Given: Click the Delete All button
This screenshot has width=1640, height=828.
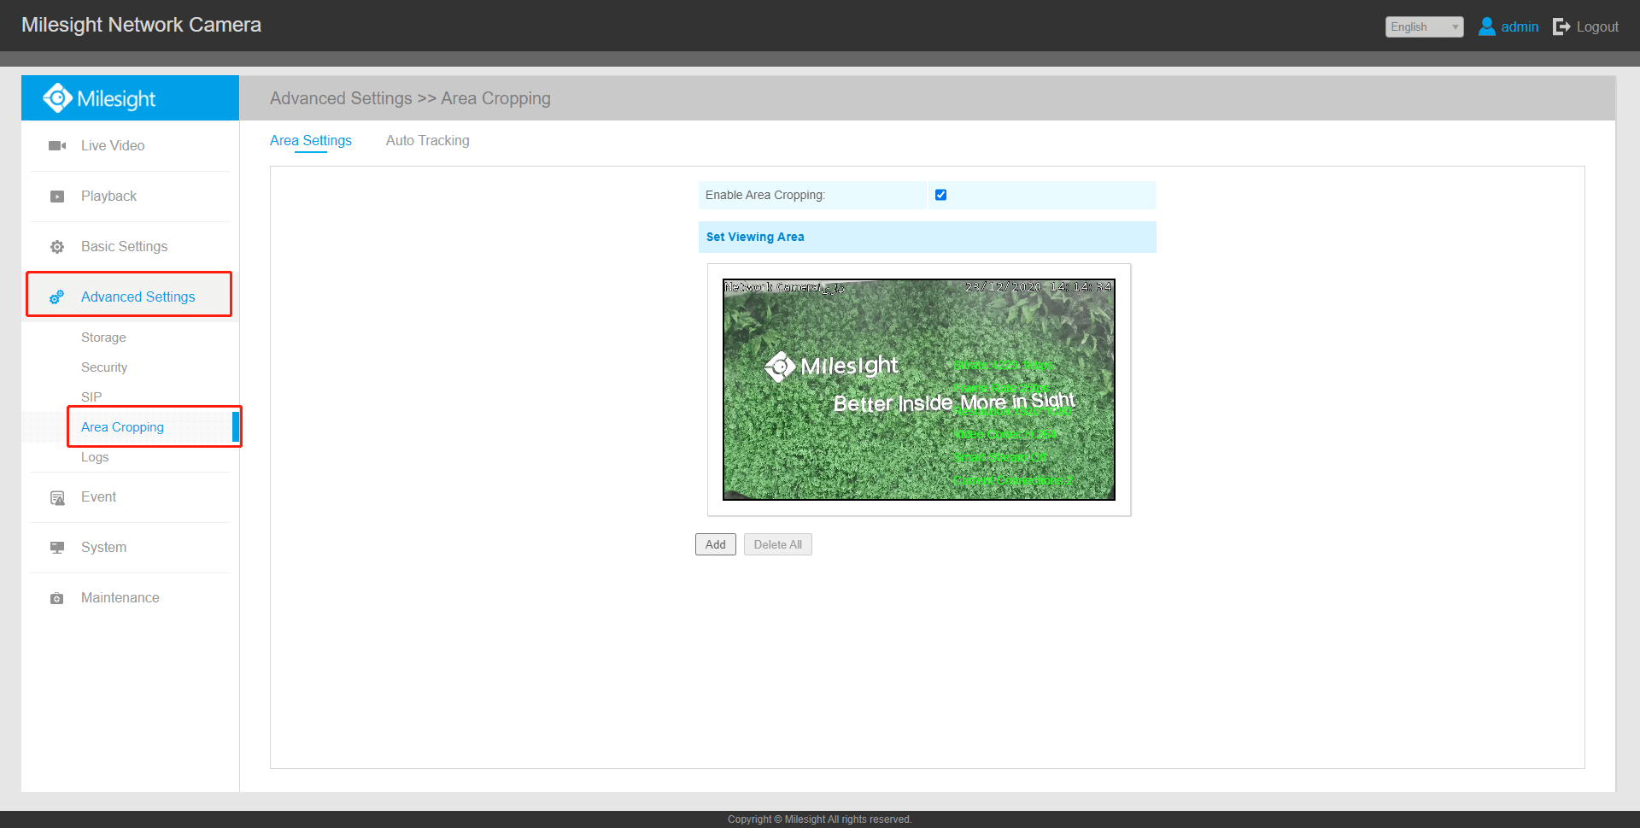Looking at the screenshot, I should point(777,544).
